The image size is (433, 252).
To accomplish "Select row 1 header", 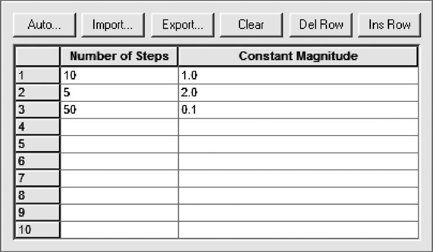I will [37, 76].
